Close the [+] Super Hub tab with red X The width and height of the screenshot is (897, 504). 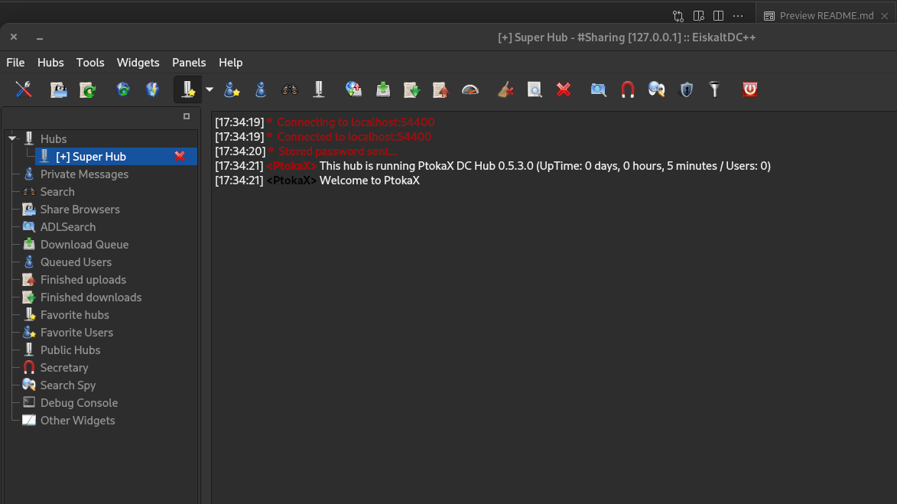tap(180, 156)
